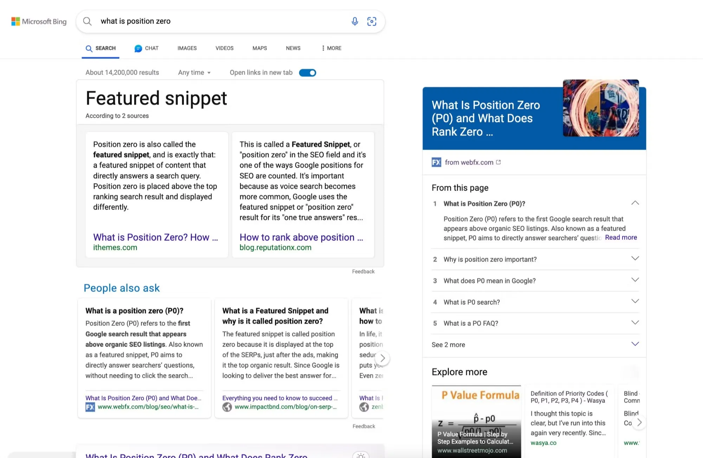703x458 pixels.
Task: Click Feedback below featured snippet
Action: (363, 272)
